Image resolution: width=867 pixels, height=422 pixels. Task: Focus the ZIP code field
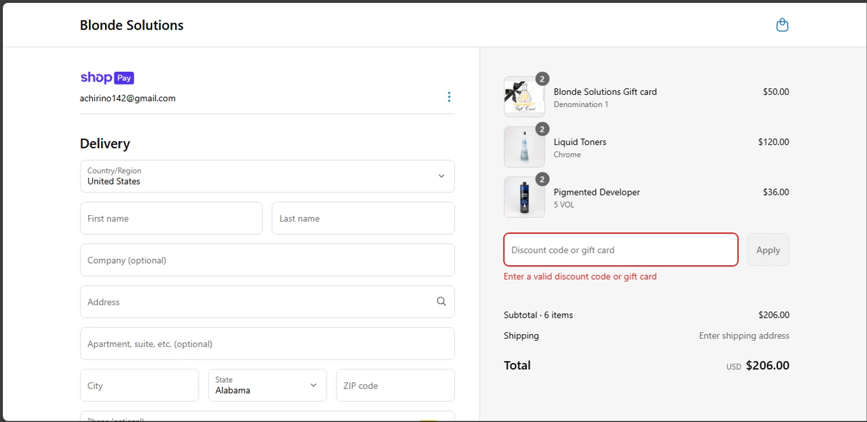tap(395, 385)
